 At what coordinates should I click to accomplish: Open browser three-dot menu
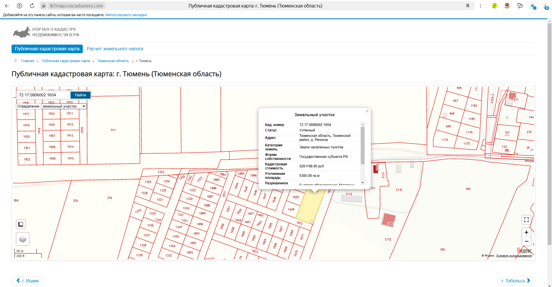click(480, 6)
